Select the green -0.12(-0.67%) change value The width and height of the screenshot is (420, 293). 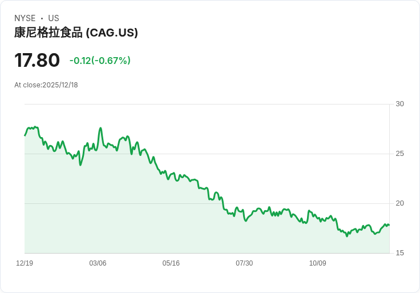(x=100, y=61)
